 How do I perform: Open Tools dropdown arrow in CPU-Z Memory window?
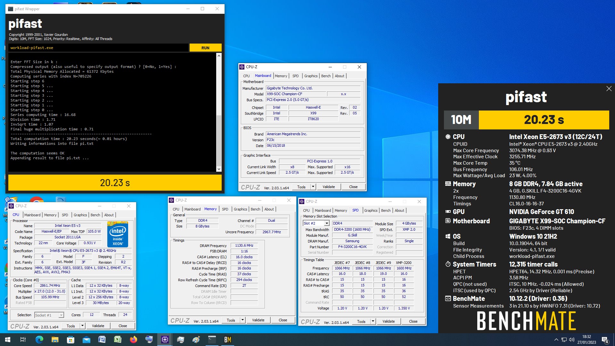tap(242, 320)
